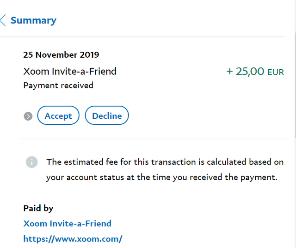Click the green + 25,00 amount
Screen dimensions: 296x248
pyautogui.click(x=245, y=72)
